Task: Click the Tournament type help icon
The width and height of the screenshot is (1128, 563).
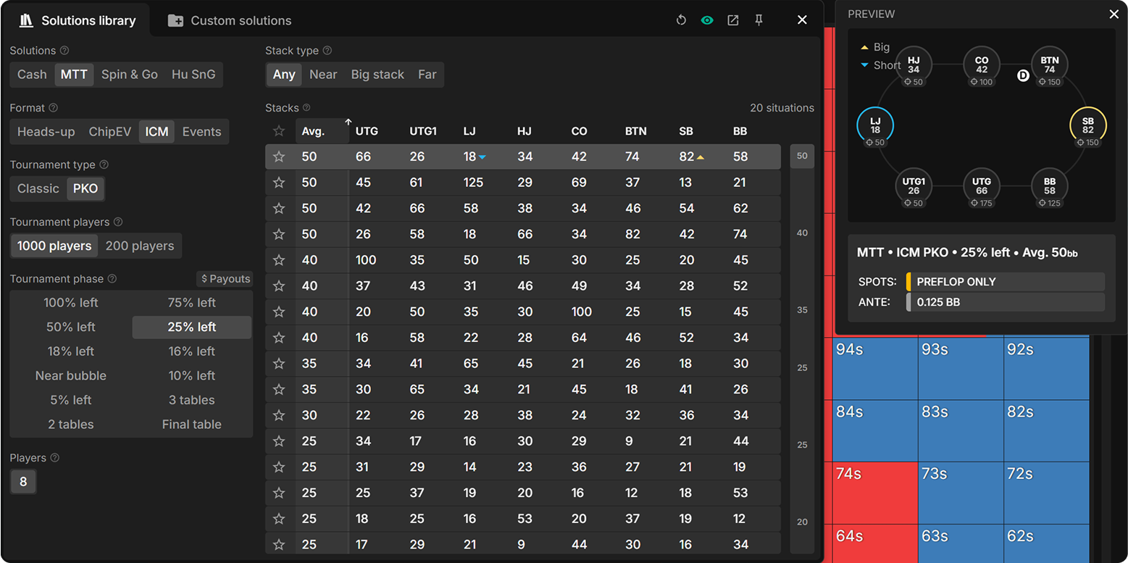Action: coord(104,164)
